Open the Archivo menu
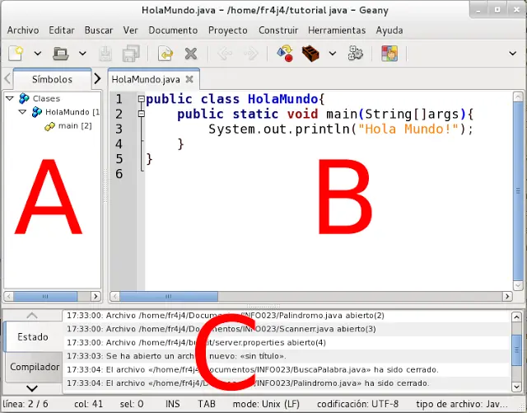 (x=23, y=31)
